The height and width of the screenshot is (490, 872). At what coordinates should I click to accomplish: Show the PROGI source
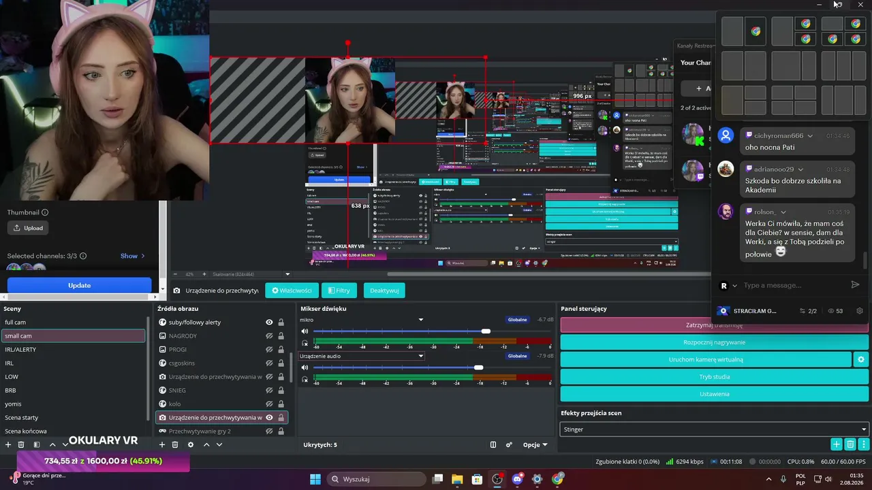point(269,349)
